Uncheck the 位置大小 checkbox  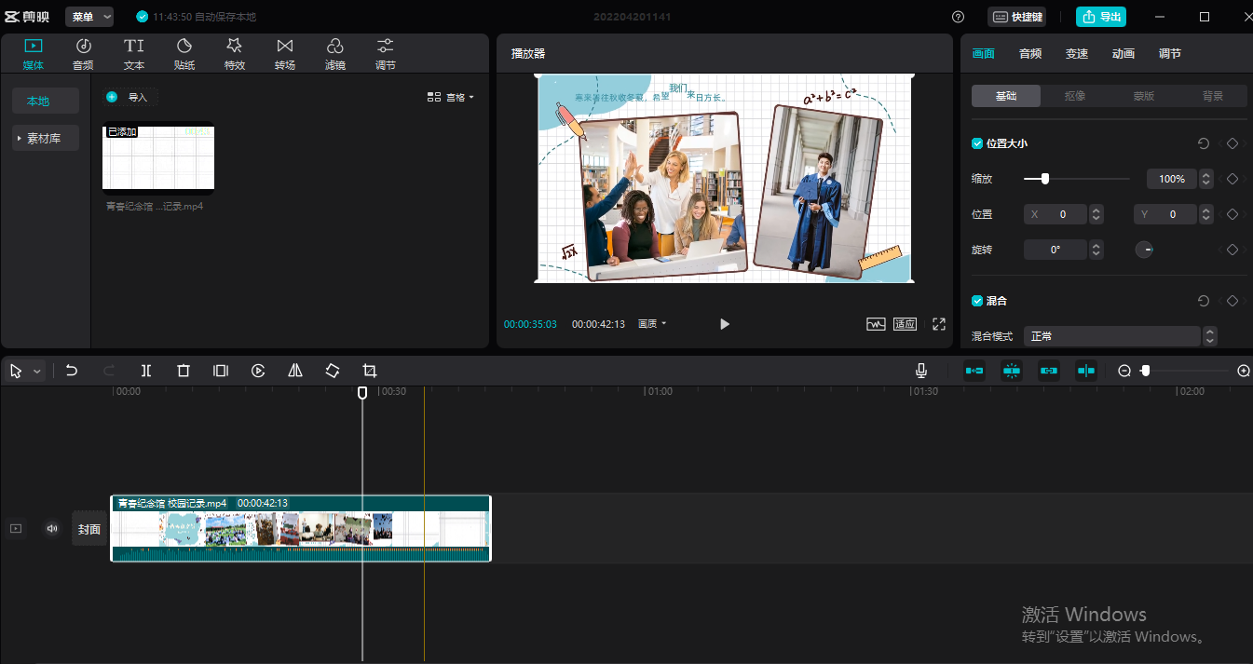977,143
